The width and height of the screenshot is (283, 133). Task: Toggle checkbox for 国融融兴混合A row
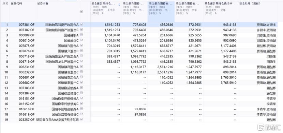tap(81, 45)
